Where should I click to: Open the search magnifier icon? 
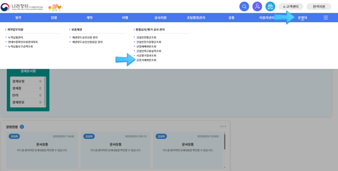(244, 7)
